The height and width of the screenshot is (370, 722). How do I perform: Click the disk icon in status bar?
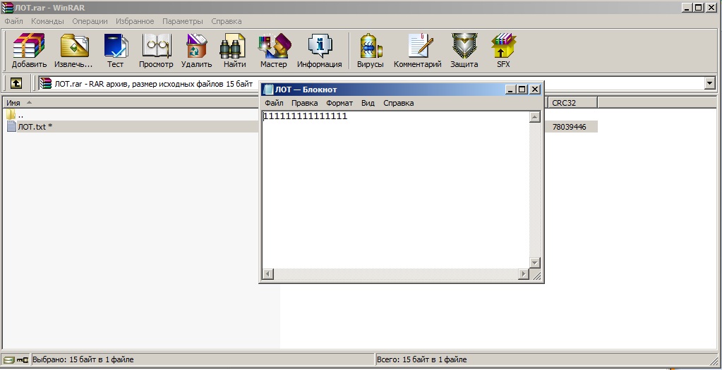(x=8, y=359)
